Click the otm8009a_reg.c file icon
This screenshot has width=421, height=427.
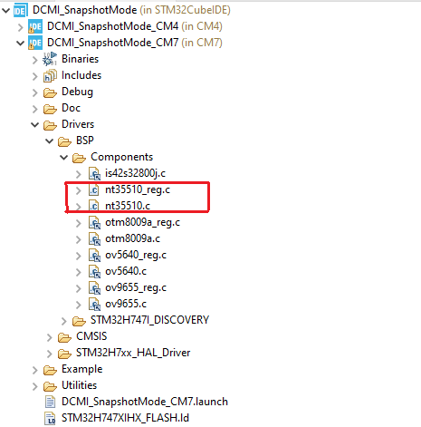pyautogui.click(x=94, y=223)
